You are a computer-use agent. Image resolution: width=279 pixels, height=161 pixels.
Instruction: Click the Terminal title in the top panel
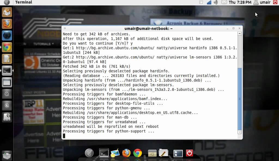[24, 2]
